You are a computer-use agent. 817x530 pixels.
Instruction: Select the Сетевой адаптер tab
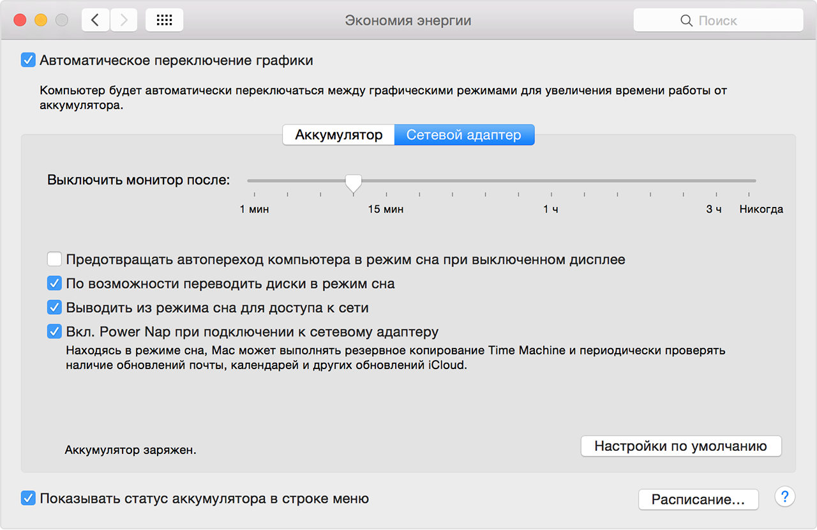[464, 135]
